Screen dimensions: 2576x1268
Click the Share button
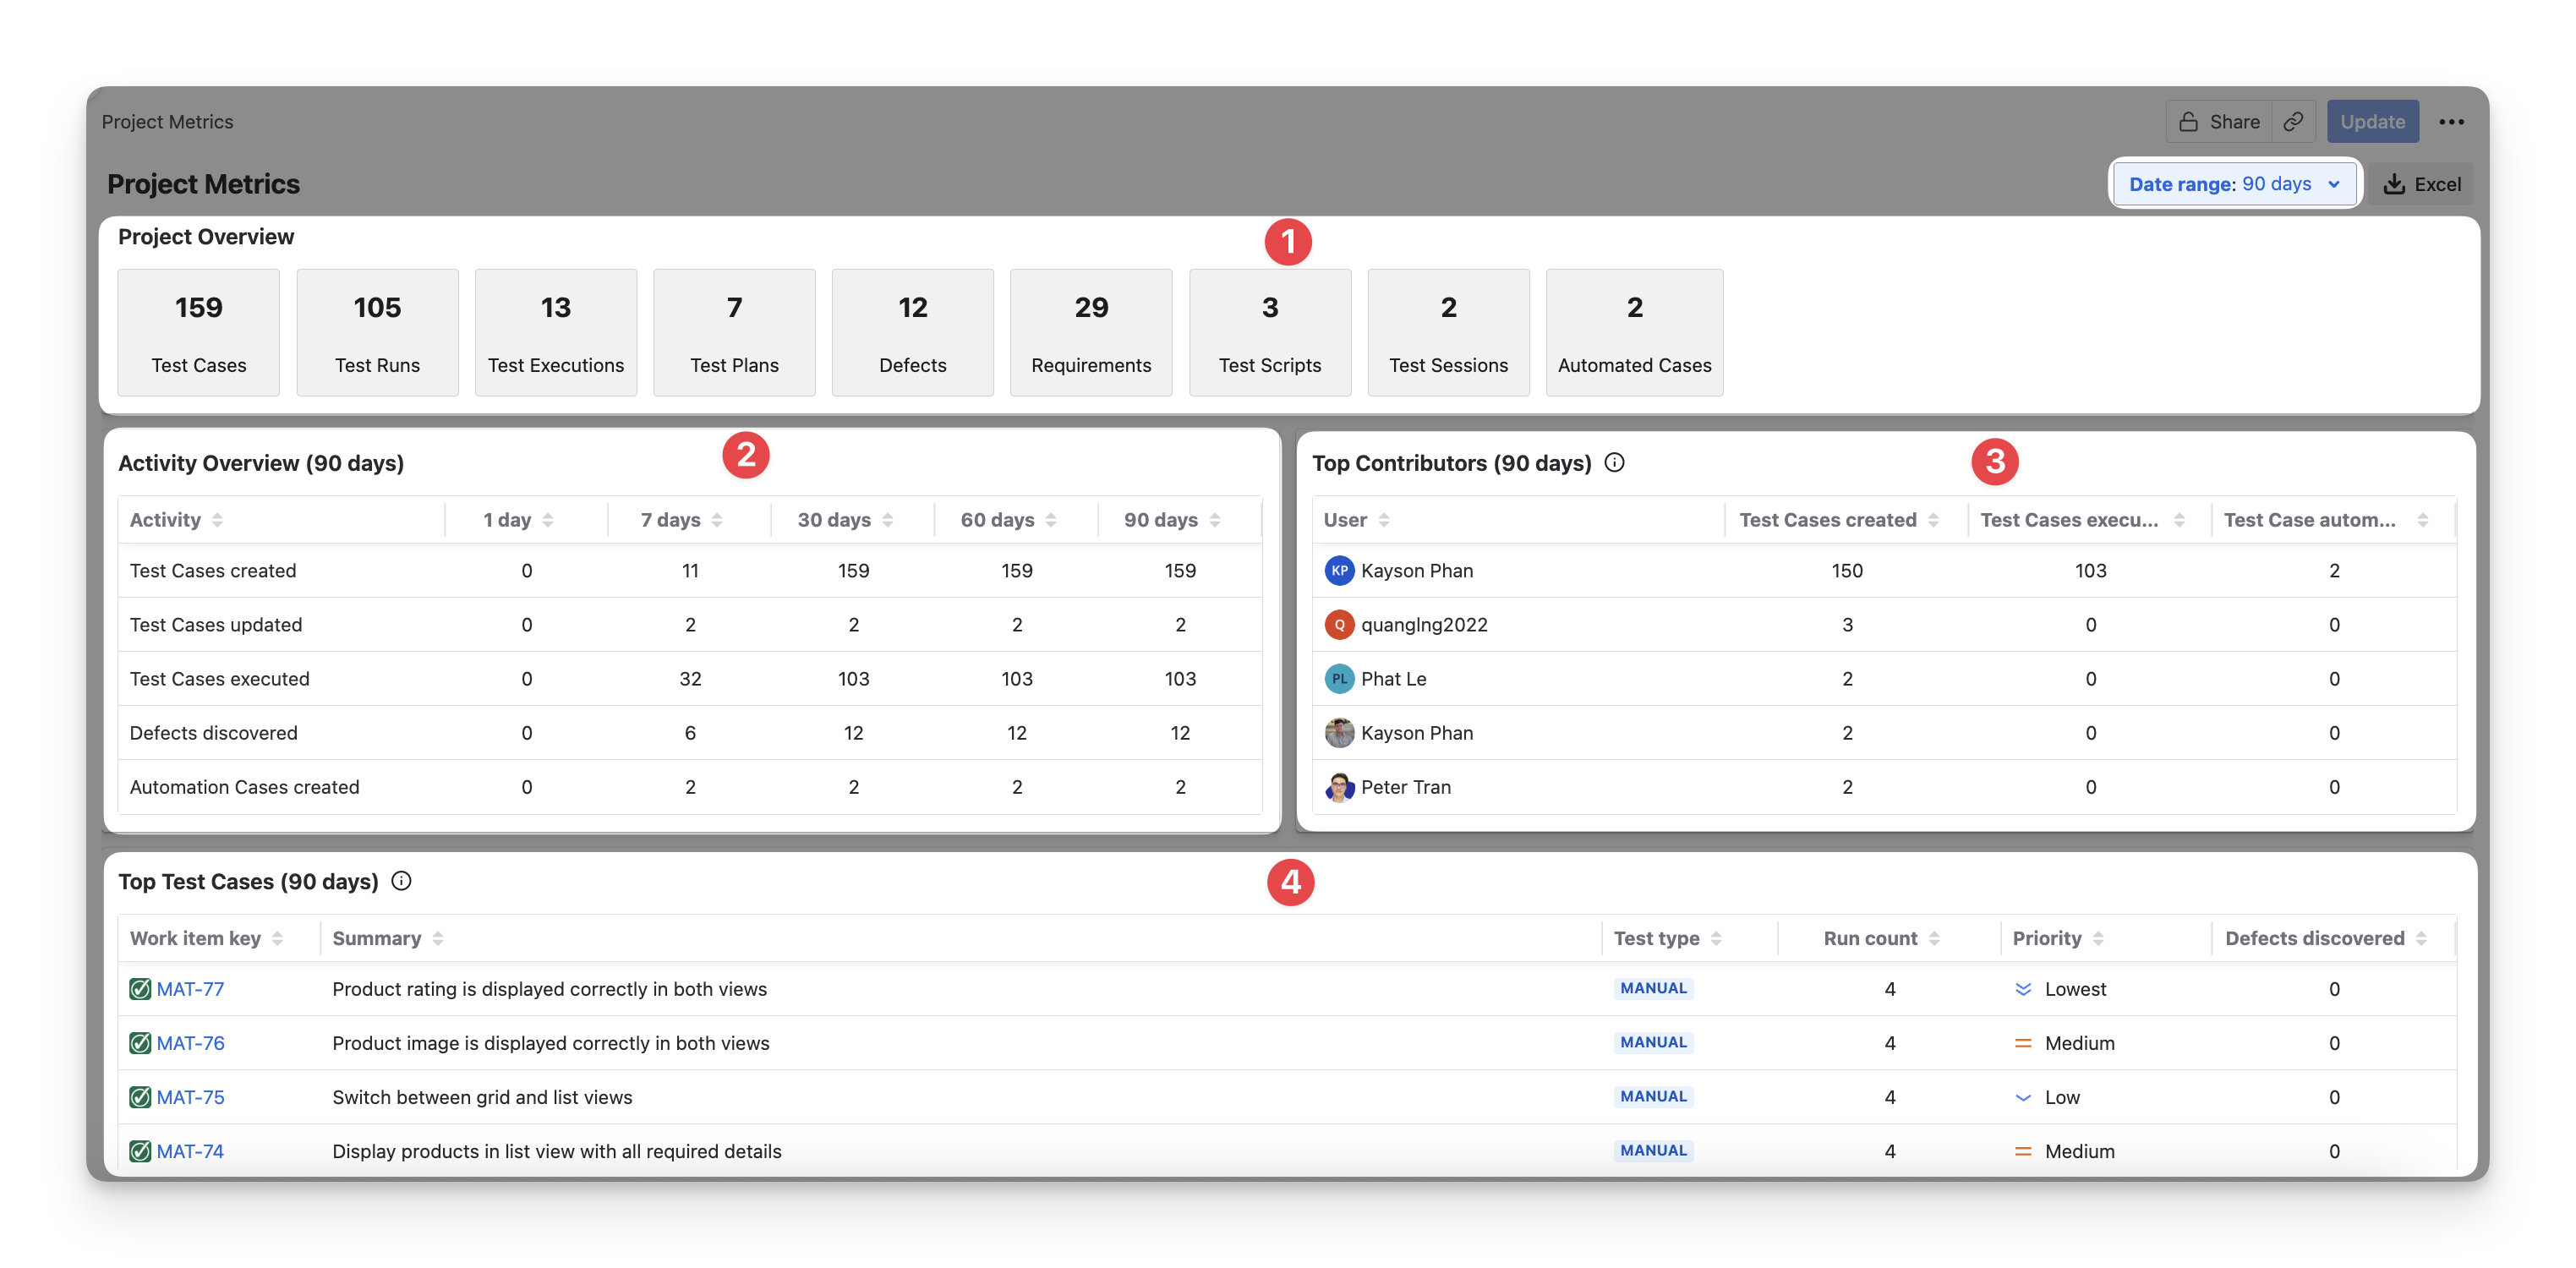(2219, 121)
